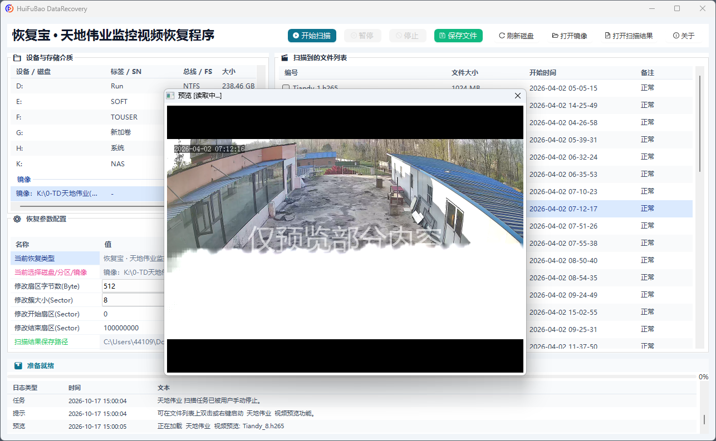Click the 日志类型 log column header
716x441 pixels.
click(x=25, y=388)
